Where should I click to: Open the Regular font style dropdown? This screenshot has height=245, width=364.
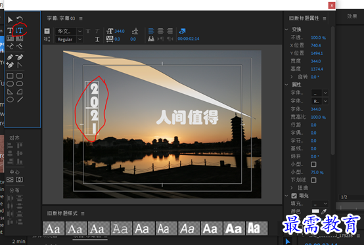tap(80, 39)
